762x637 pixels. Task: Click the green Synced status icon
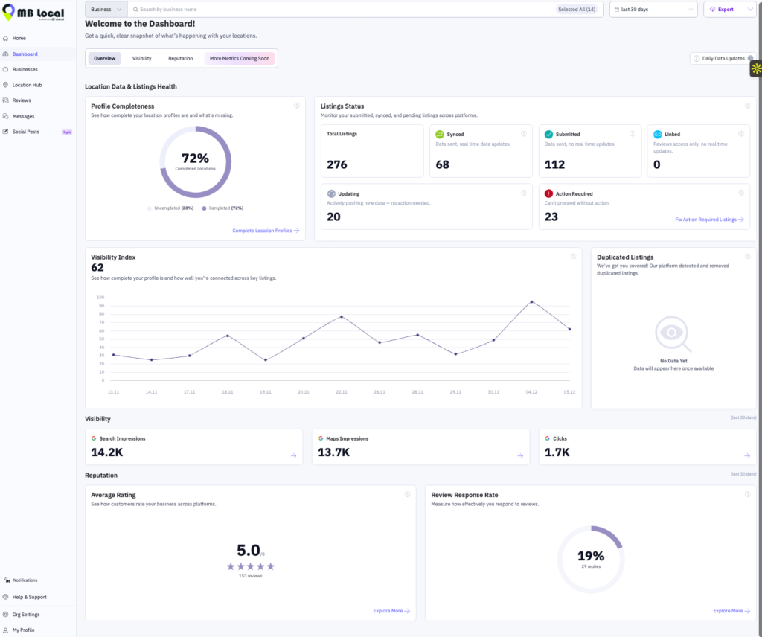[440, 135]
